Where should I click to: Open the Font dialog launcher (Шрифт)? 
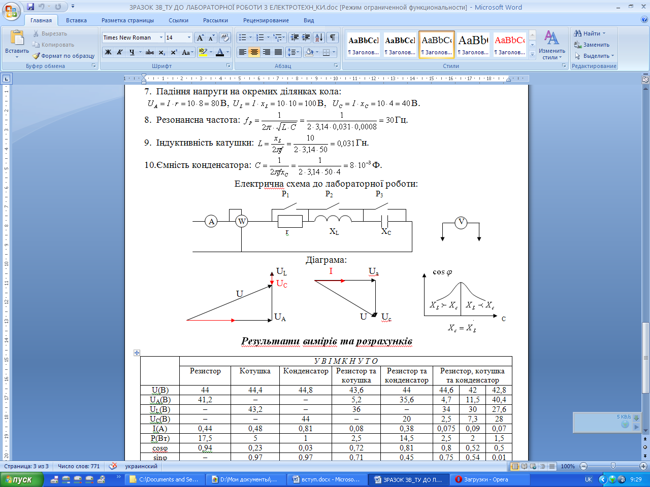click(229, 66)
